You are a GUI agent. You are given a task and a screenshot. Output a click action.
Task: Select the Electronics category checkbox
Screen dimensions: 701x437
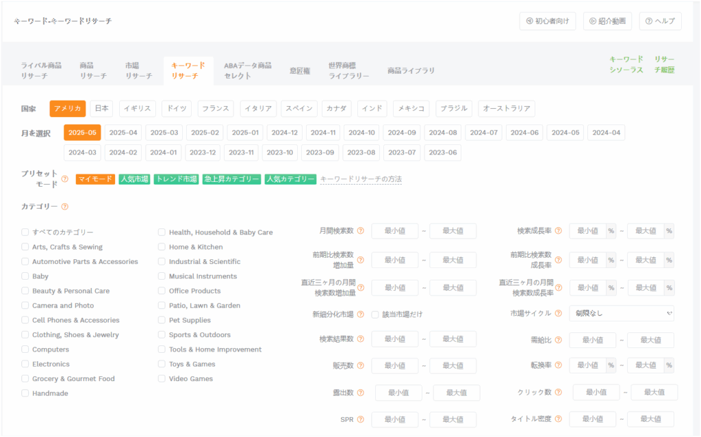[x=25, y=364]
